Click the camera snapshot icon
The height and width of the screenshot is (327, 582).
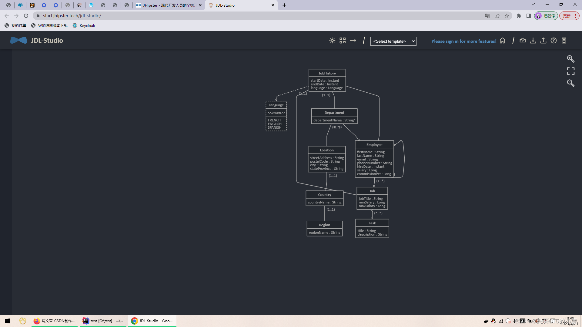point(523,41)
